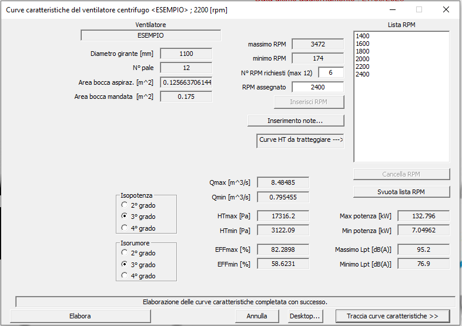Click the Area bocca aspiraz. input field

pos(186,82)
